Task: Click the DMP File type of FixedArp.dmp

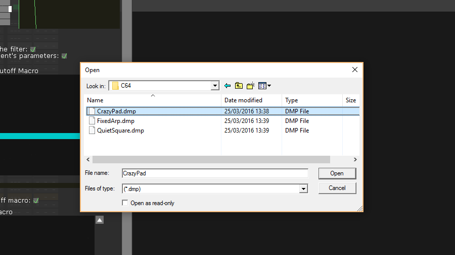Action: pyautogui.click(x=297, y=121)
